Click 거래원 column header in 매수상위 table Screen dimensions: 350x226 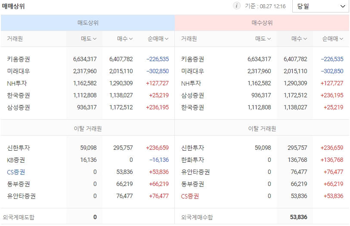click(x=189, y=39)
